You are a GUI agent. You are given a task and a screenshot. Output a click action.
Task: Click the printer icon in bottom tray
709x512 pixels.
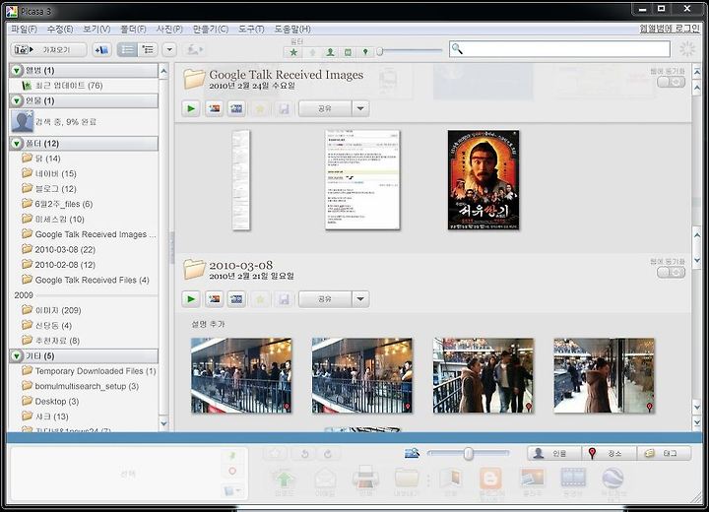point(365,478)
